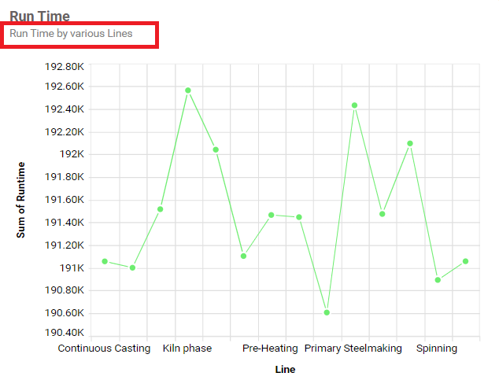Click the "Line" x-axis title
This screenshot has width=499, height=380.
pos(285,368)
